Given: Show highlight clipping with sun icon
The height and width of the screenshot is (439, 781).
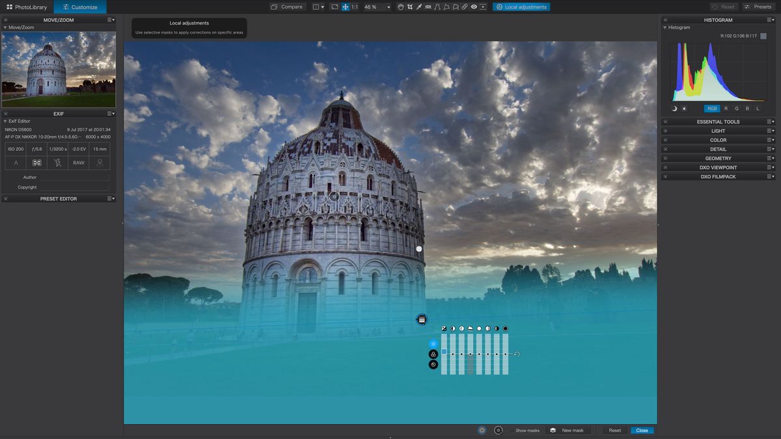Looking at the screenshot, I should tap(684, 109).
